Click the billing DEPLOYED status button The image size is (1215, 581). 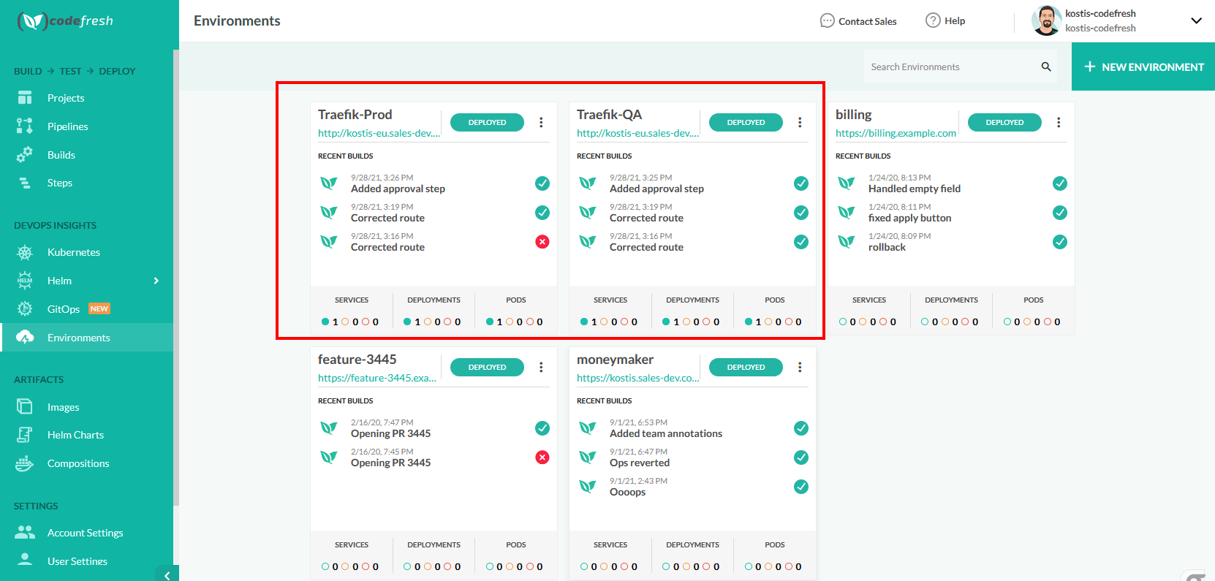[x=1004, y=122]
